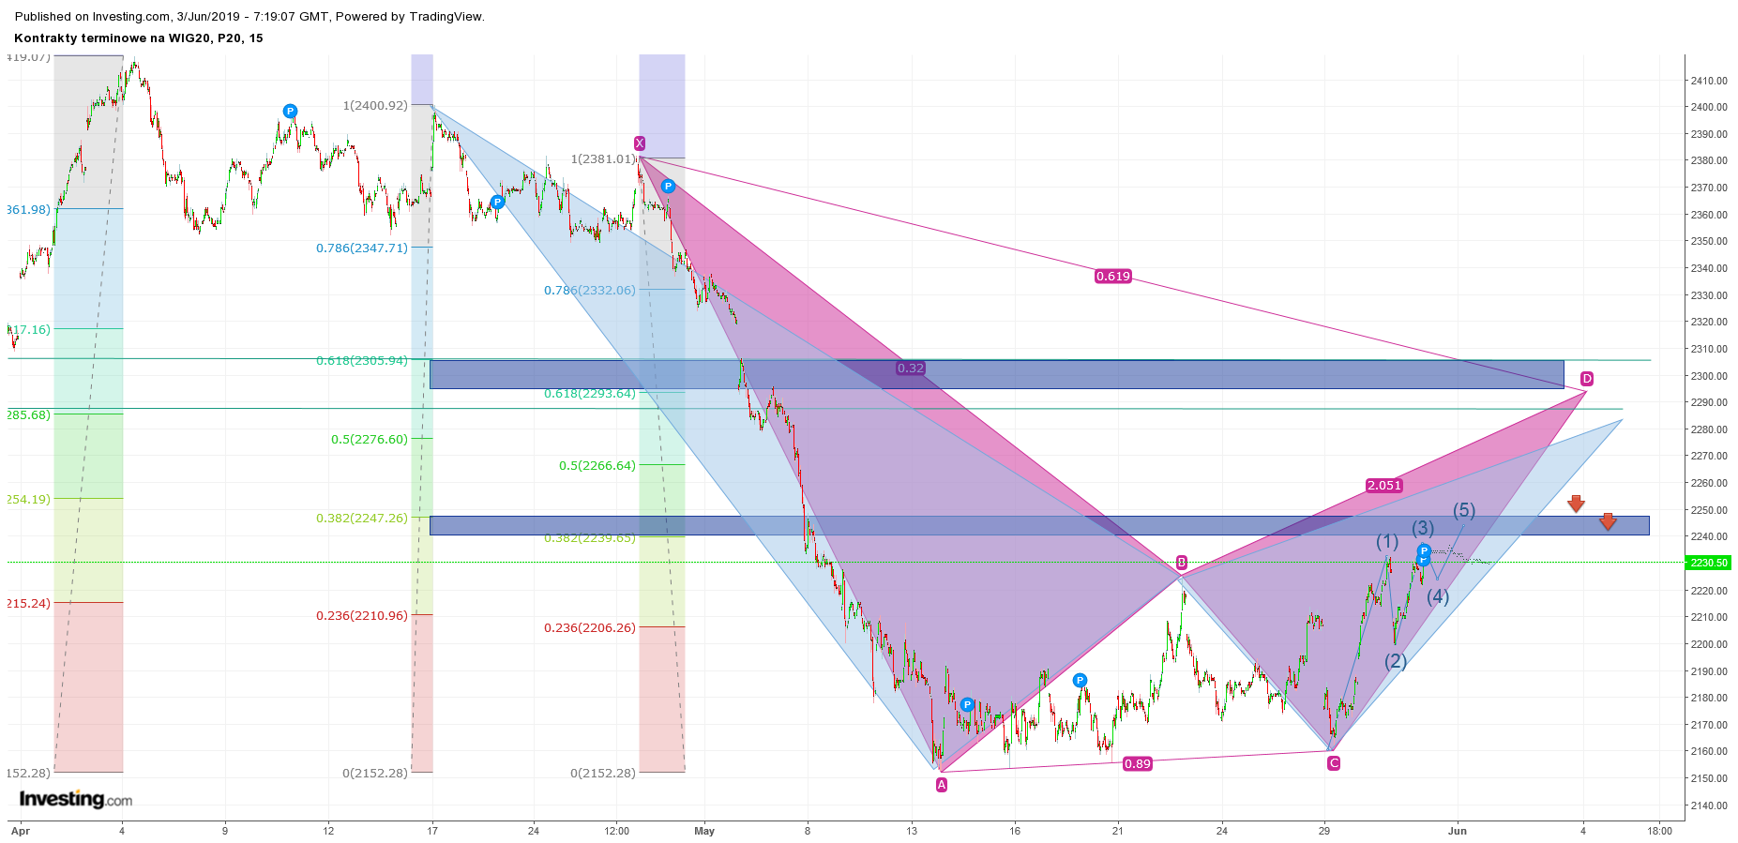Select the upper blue resistance zone rectangle
The image size is (1738, 843).
pyautogui.click(x=996, y=374)
